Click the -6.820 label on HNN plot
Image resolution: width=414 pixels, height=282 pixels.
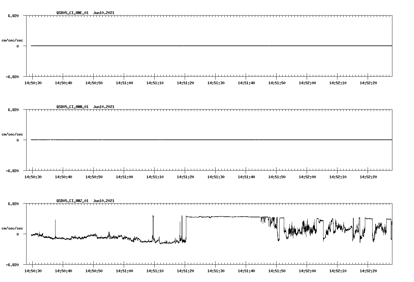tap(12, 171)
